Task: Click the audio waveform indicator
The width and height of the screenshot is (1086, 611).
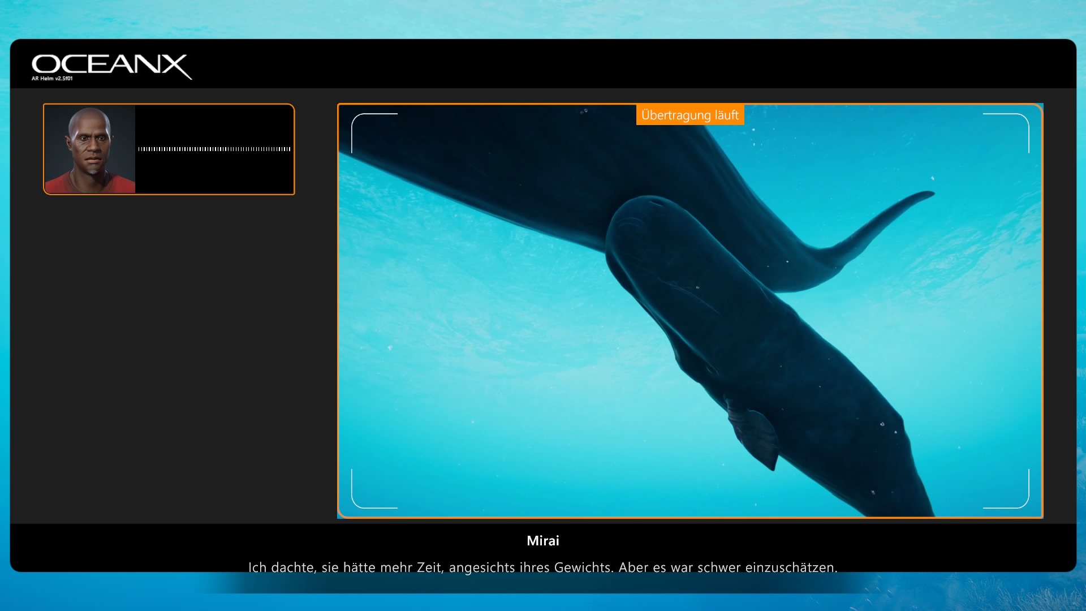Action: (x=214, y=149)
